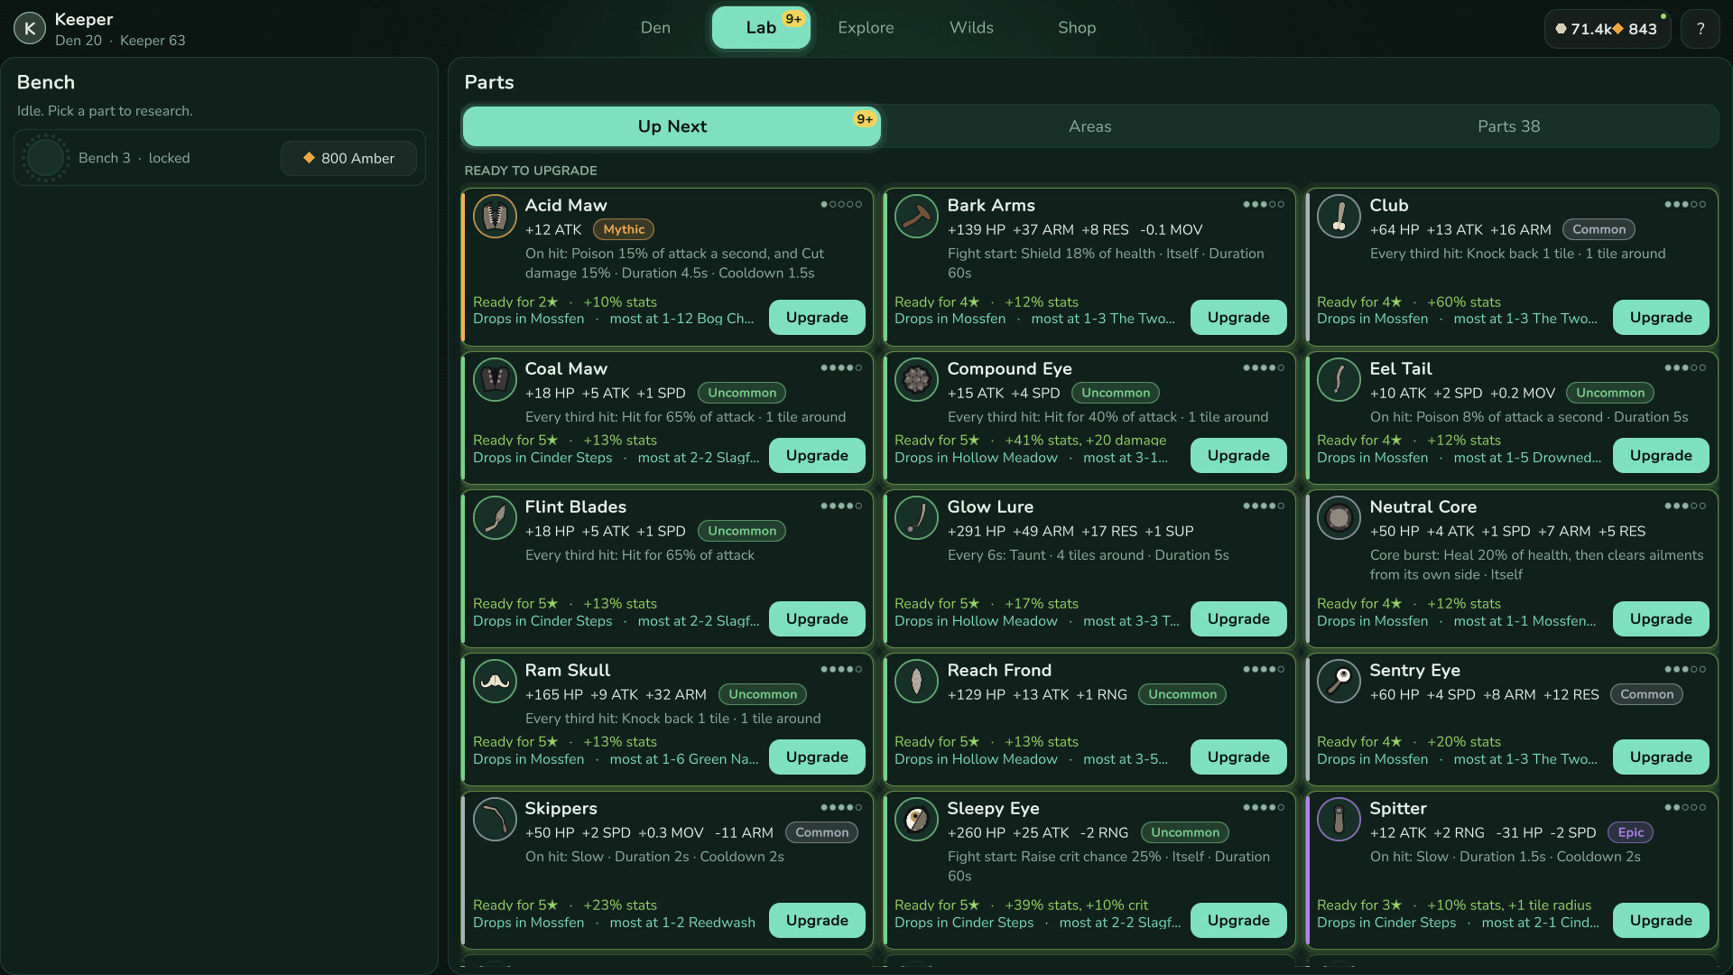Image resolution: width=1733 pixels, height=975 pixels.
Task: Click the currency balance 71.4k 843 display
Action: coord(1607,29)
